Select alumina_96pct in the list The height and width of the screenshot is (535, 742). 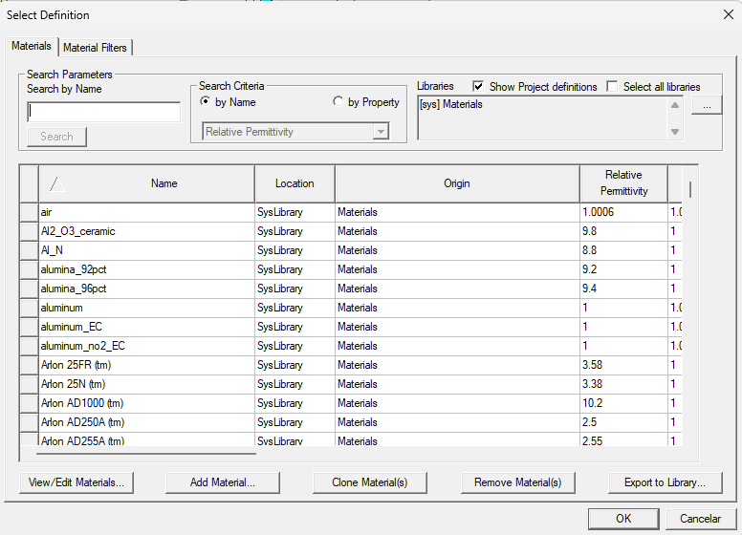[350, 289]
